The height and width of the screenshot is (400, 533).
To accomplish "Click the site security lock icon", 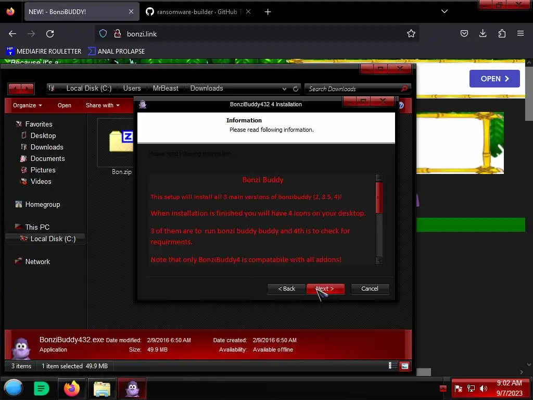I will 118,33.
